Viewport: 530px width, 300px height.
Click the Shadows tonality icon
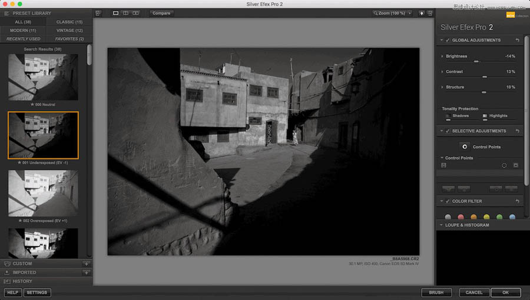click(x=448, y=116)
